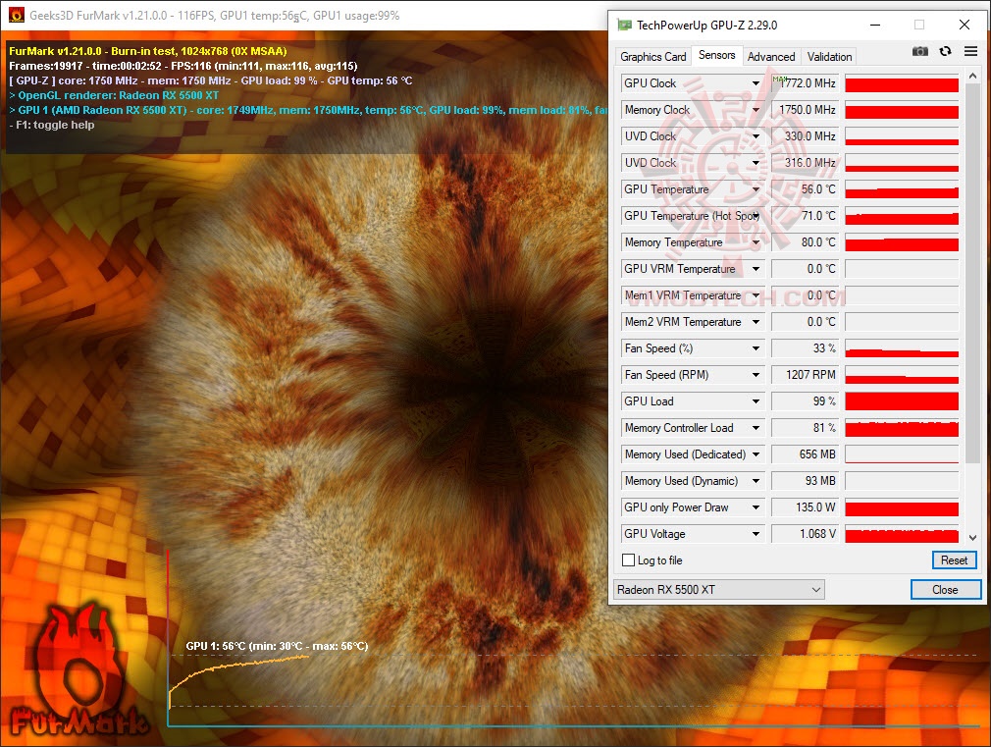Open the Memory Clock sensor dropdown
The height and width of the screenshot is (747, 991).
coord(756,110)
